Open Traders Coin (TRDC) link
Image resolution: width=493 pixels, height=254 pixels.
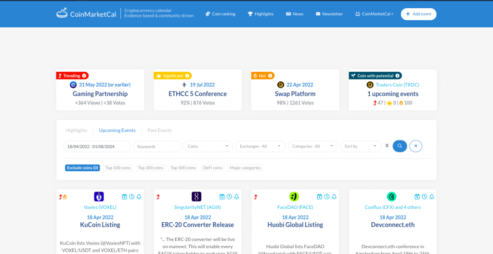[x=397, y=85]
